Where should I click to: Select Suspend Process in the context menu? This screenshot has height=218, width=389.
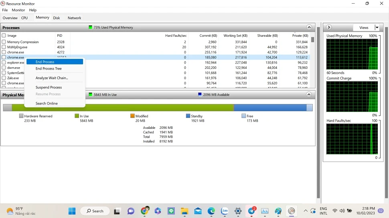49,87
